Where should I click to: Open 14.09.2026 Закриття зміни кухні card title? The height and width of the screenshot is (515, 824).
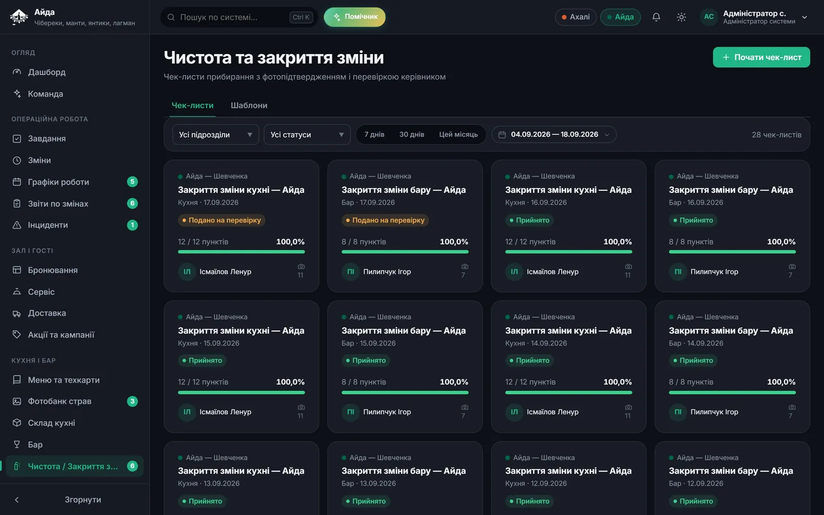coord(569,331)
